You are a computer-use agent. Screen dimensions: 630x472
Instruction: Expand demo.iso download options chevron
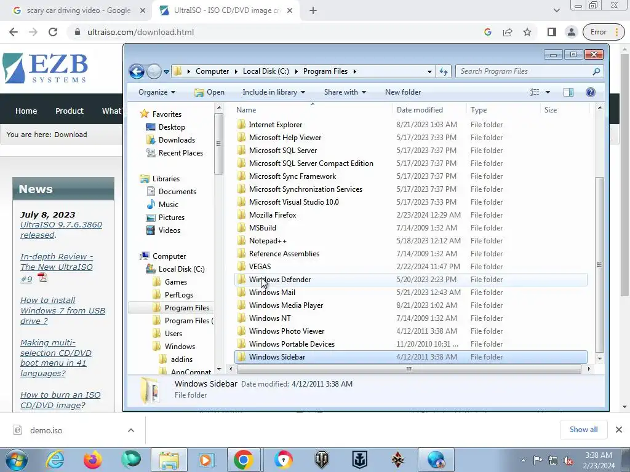point(130,430)
